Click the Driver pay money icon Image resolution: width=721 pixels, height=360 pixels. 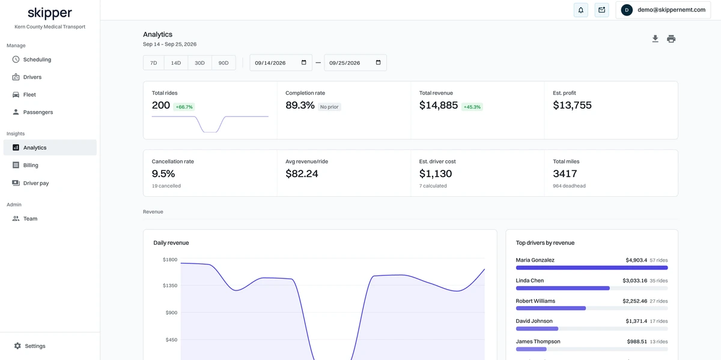(x=16, y=183)
